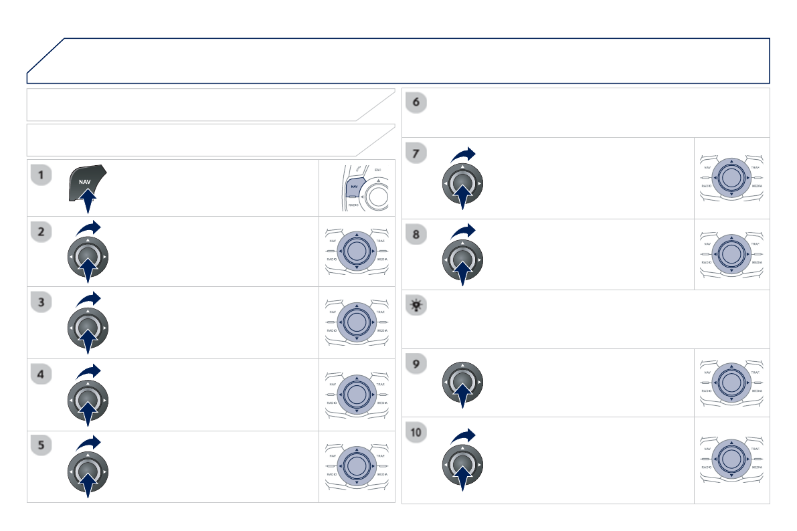Screen dimensions: 797x531
Task: Open the step 8 control panel thumbnail
Action: (x=731, y=254)
